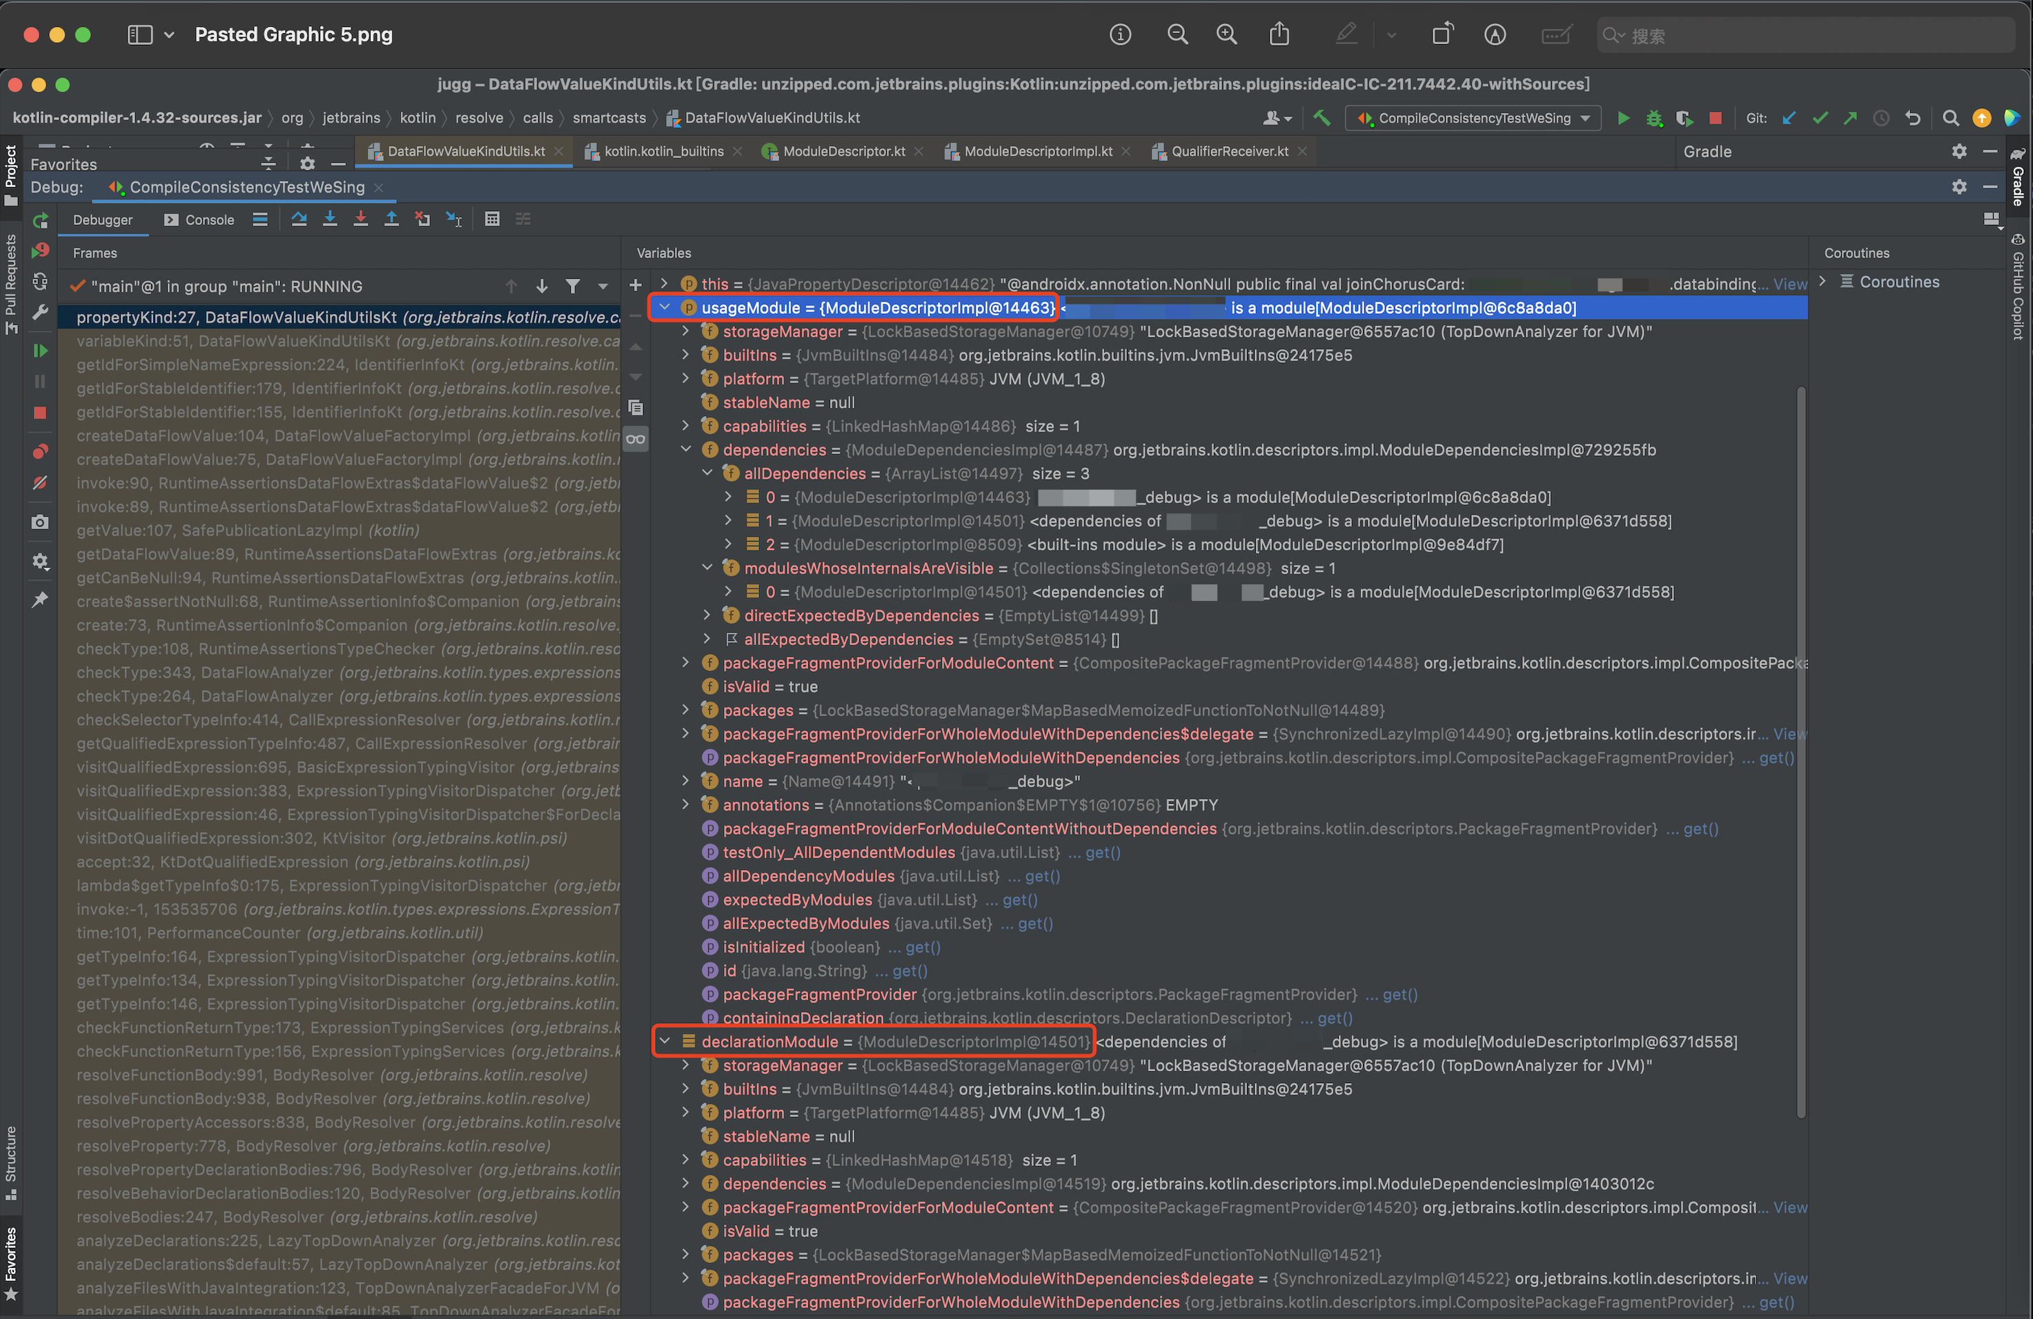Click the View Breakpoints icon
The image size is (2033, 1319).
[x=40, y=452]
